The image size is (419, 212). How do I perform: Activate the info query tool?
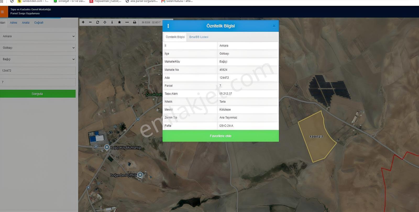[112, 22]
